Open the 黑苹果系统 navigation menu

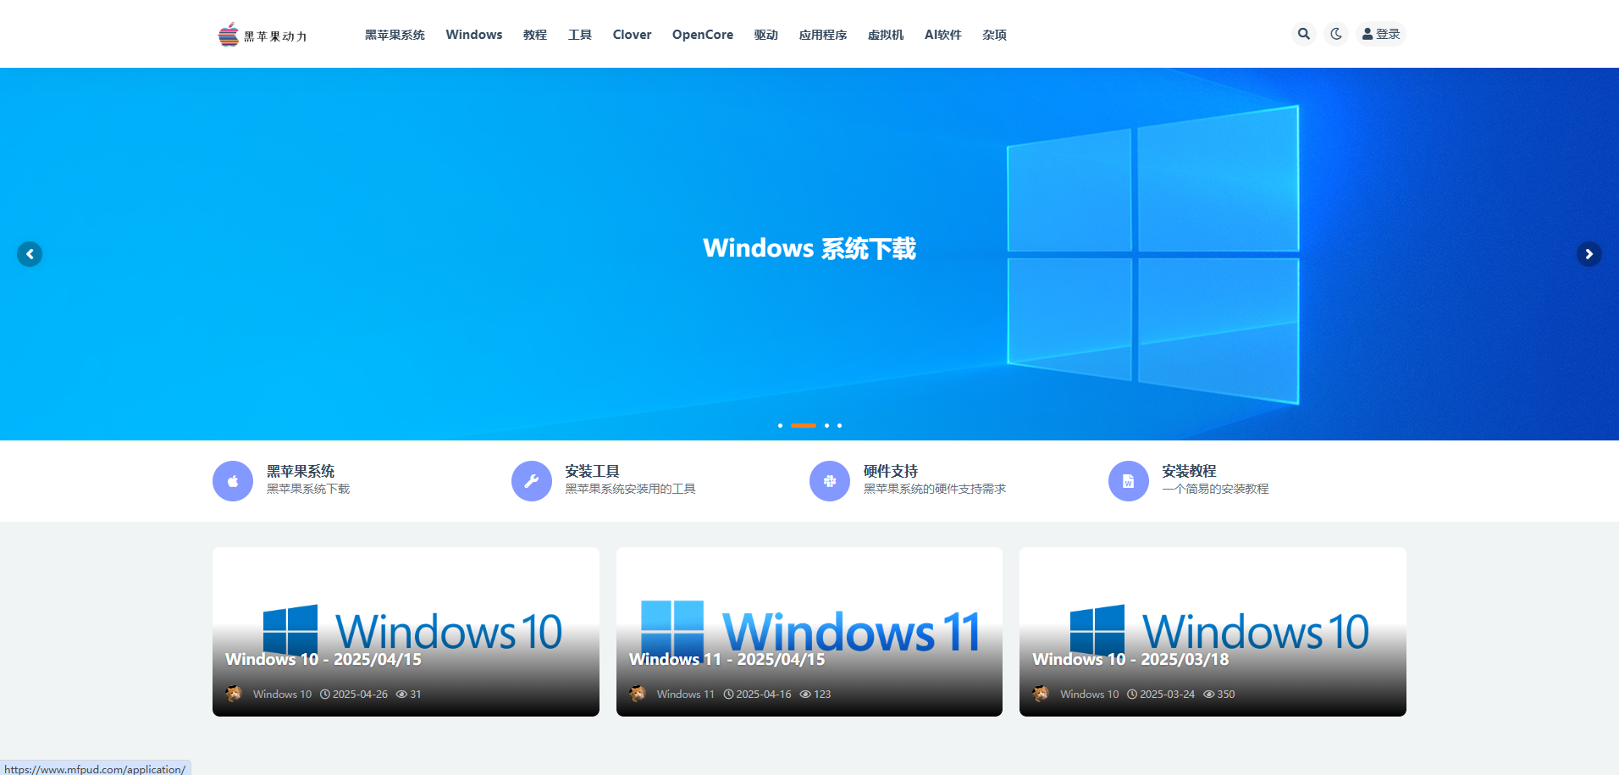click(x=395, y=35)
